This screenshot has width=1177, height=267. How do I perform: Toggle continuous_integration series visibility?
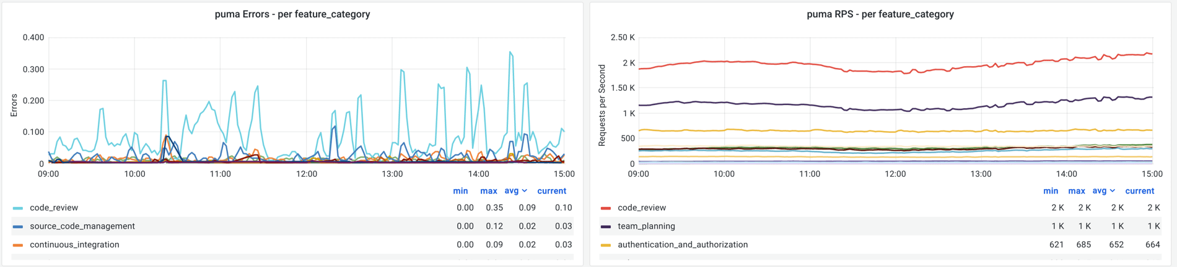[74, 245]
